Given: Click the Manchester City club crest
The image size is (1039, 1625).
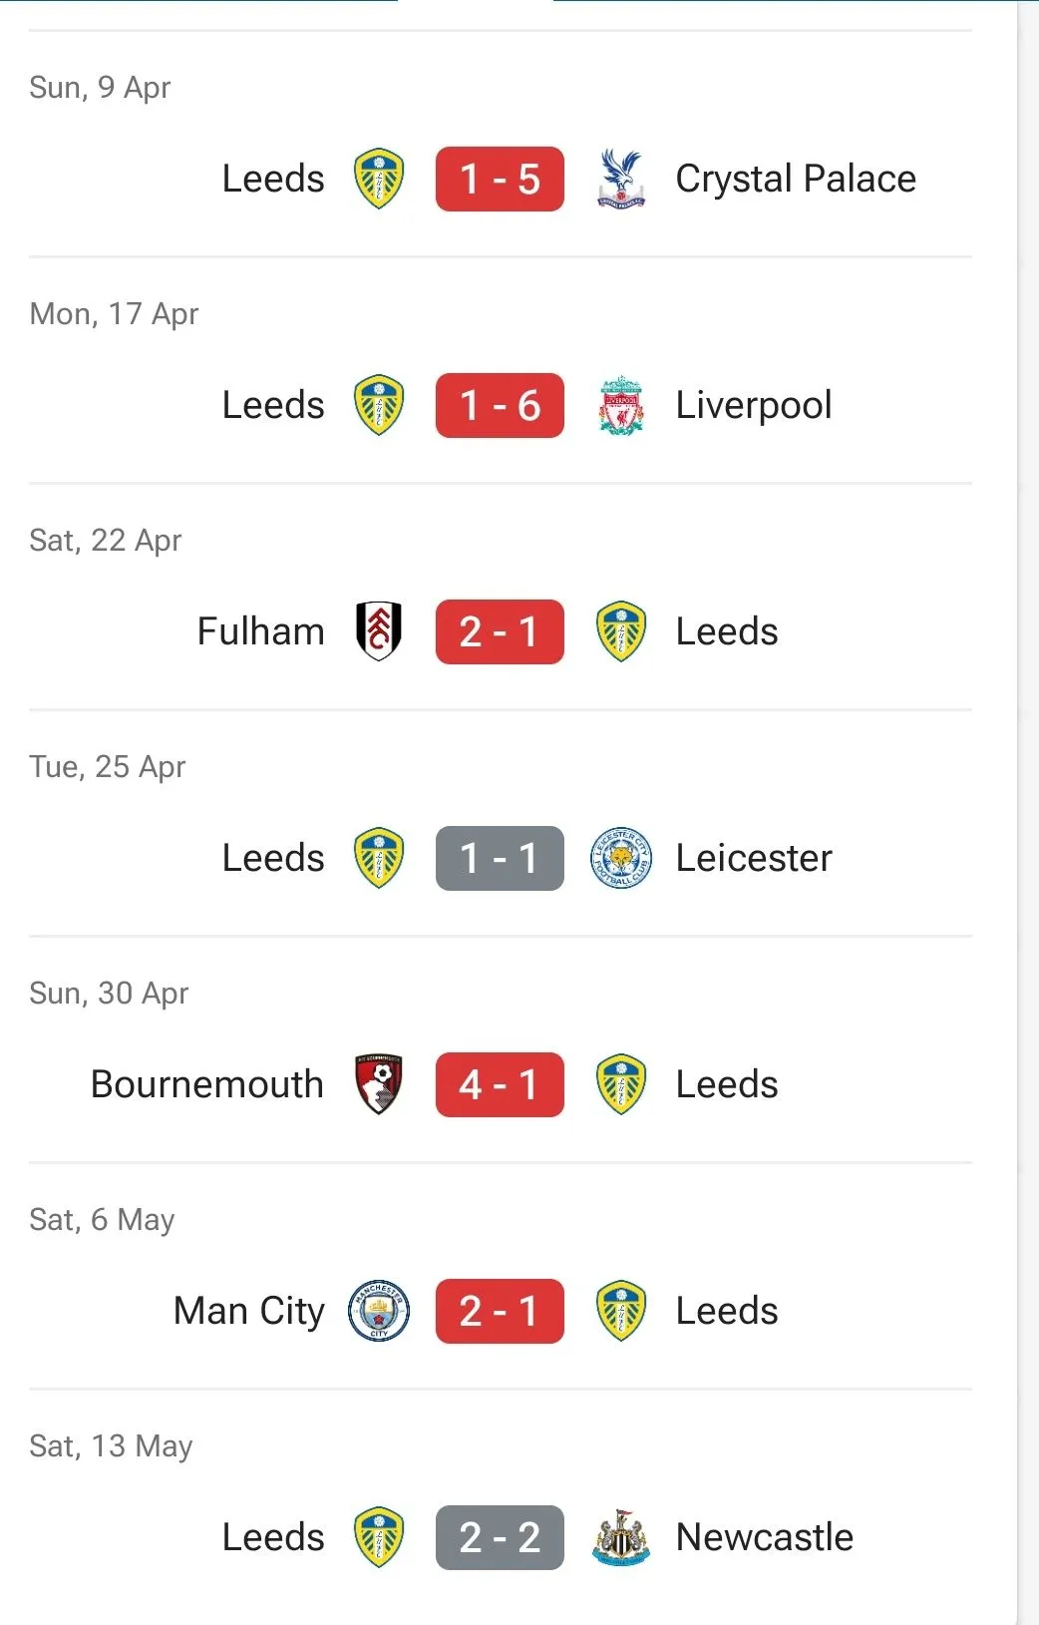Looking at the screenshot, I should click(x=379, y=1311).
